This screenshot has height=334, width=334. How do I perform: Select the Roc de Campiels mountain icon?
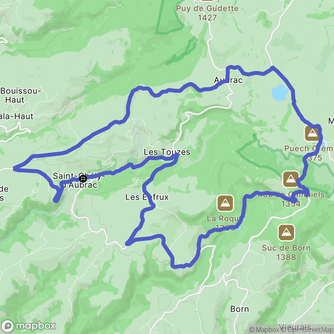click(x=291, y=179)
